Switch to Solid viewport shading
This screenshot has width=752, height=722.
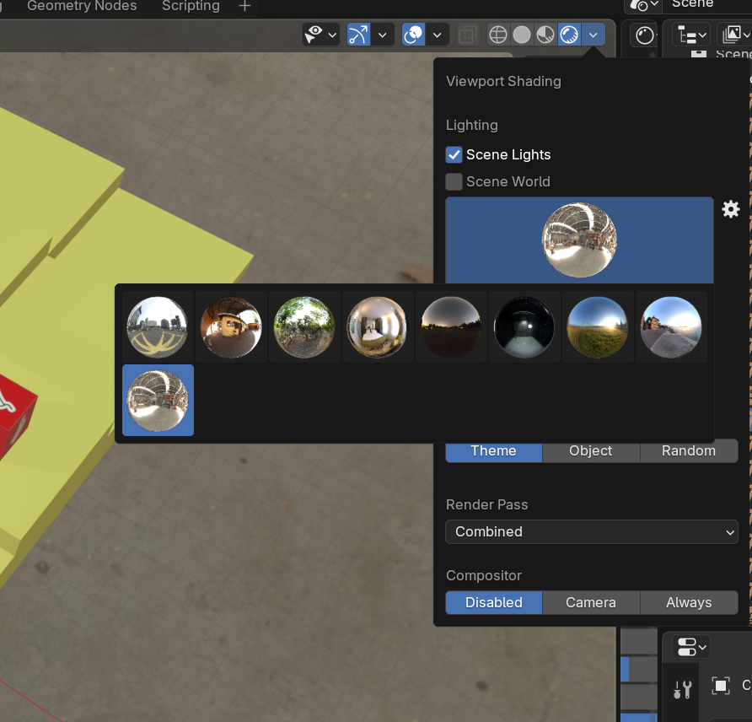(x=522, y=35)
